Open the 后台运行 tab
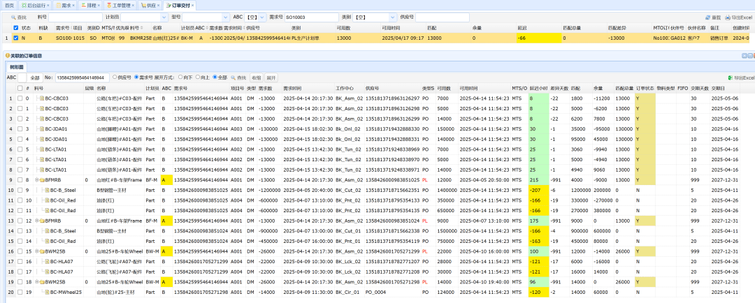755x303 pixels. [34, 5]
